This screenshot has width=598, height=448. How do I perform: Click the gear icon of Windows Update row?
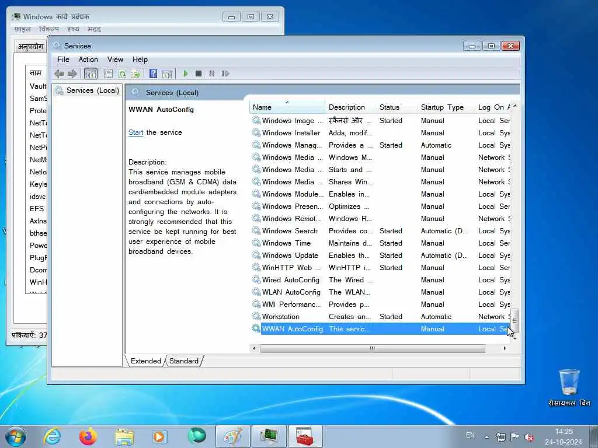tap(256, 255)
